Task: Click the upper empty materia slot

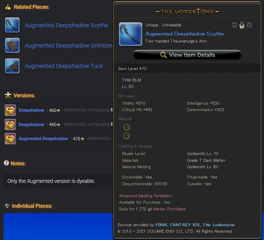Action: point(127,127)
